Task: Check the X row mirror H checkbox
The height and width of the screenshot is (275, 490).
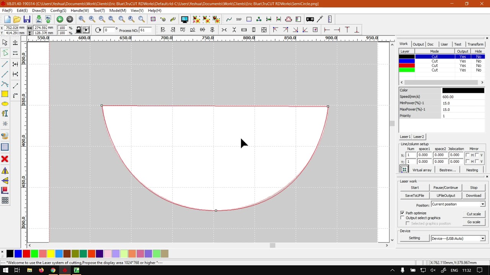Action: [468, 155]
